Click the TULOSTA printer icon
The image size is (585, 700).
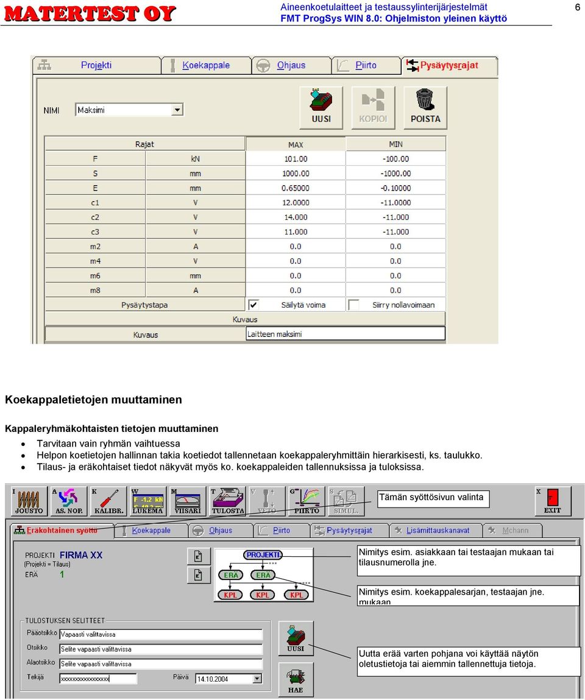(228, 501)
